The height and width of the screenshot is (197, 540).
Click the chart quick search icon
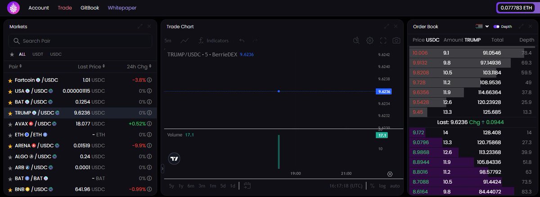[x=356, y=40]
